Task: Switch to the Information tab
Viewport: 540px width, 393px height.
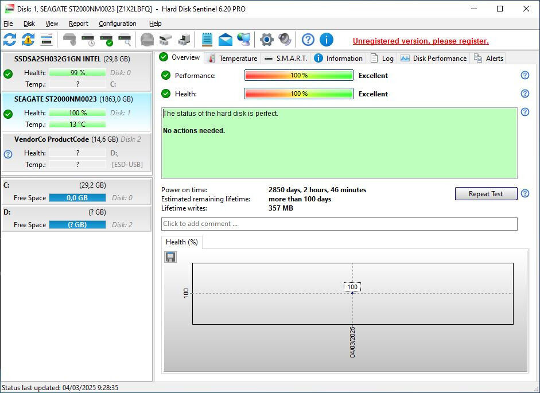Action: click(338, 58)
